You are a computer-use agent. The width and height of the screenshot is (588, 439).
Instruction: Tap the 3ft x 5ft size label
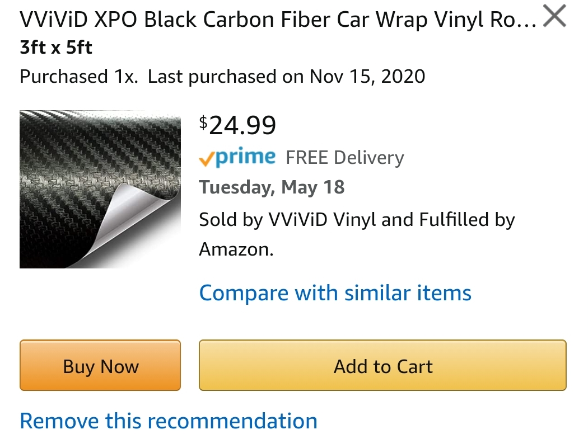[x=56, y=48]
